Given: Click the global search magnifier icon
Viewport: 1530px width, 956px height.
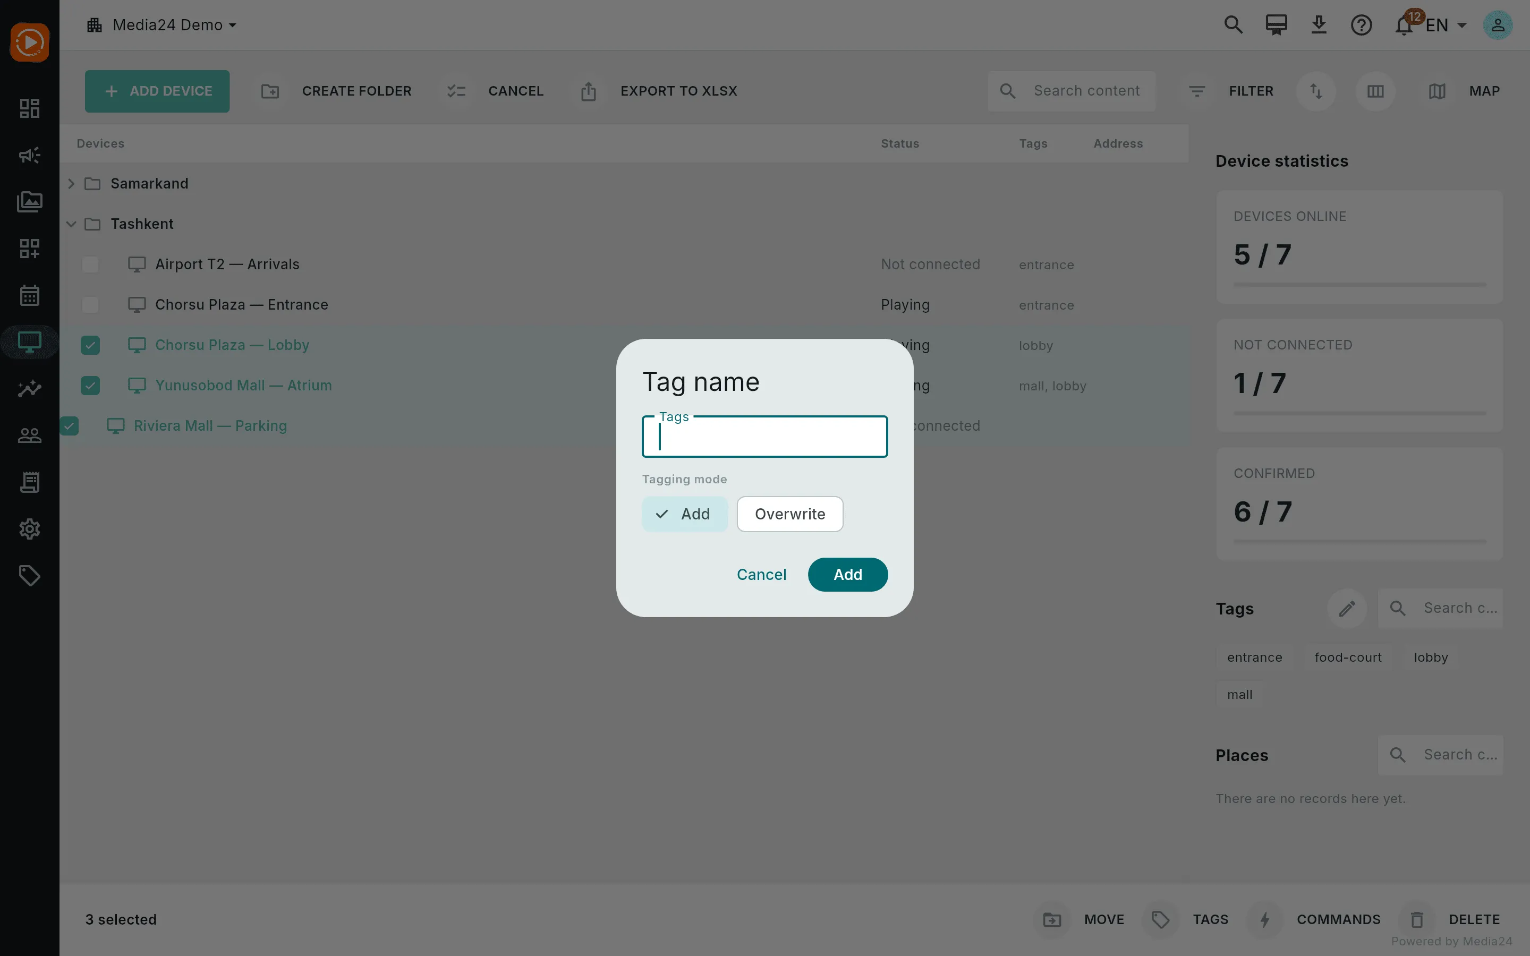Looking at the screenshot, I should pyautogui.click(x=1234, y=25).
